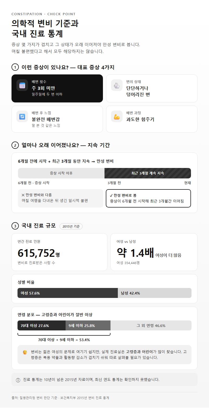Image resolution: width=209 pixels, height=414 pixels.
Task: Click the 약 1.4배 figure
Action: coord(135,253)
